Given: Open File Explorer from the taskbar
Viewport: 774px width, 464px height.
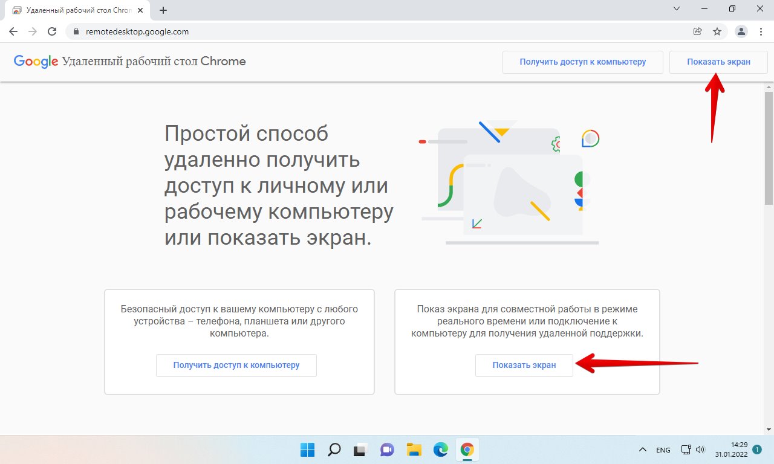Looking at the screenshot, I should 414,449.
